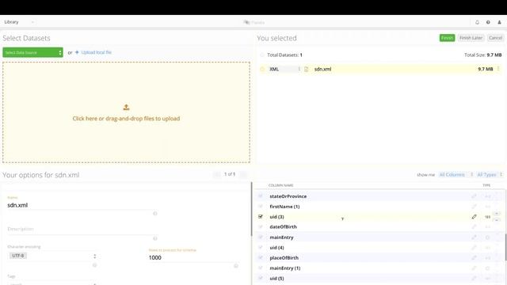507x285 pixels.
Task: Click the pencil edit icon for firstName (1)
Action: (474, 207)
